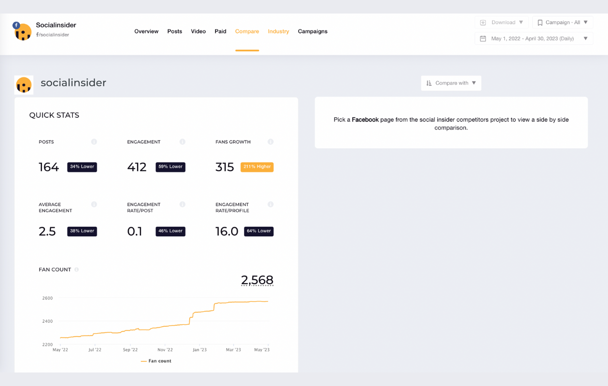This screenshot has width=608, height=386.
Task: Click the engagement rate/profile value 16.0
Action: (x=227, y=231)
